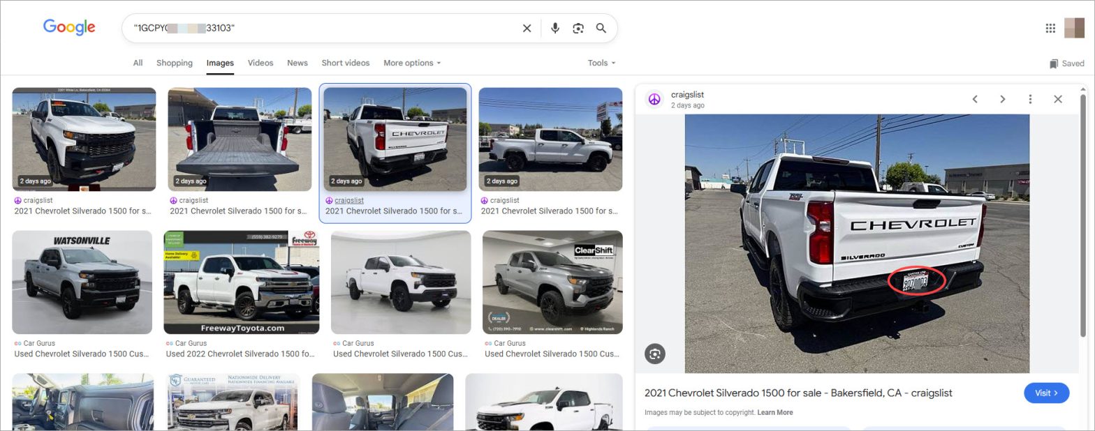Open the Short videos tab
The image size is (1095, 431).
click(x=346, y=63)
